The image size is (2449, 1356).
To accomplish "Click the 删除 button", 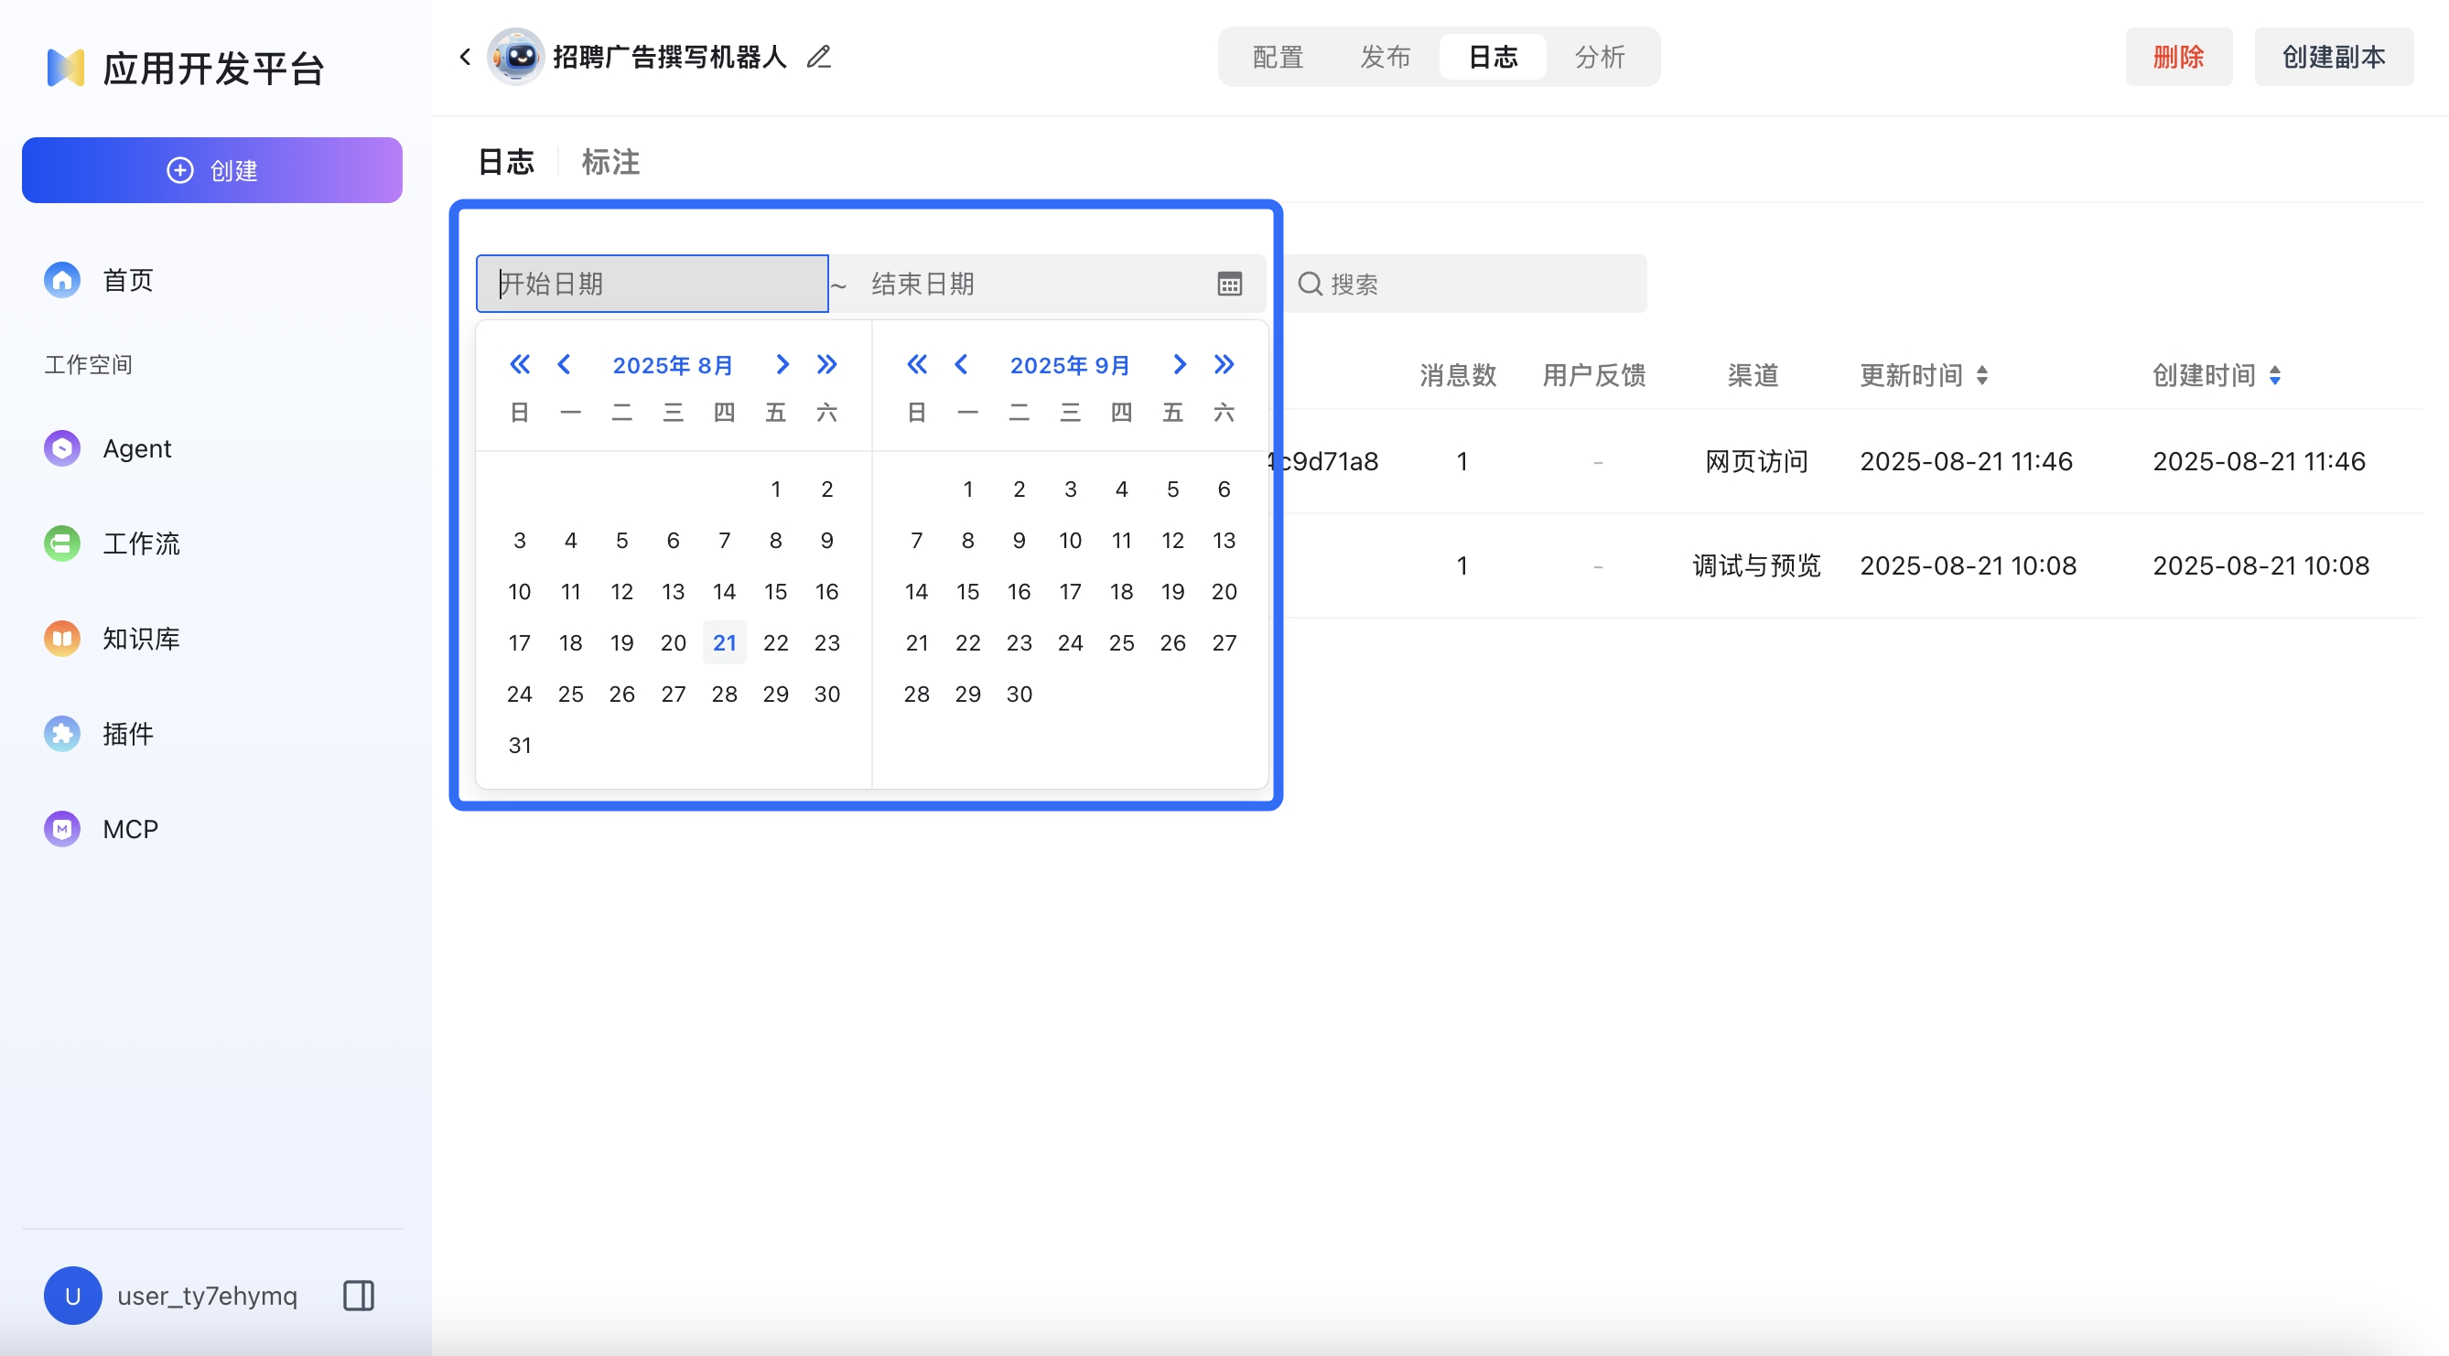I will (x=2178, y=56).
